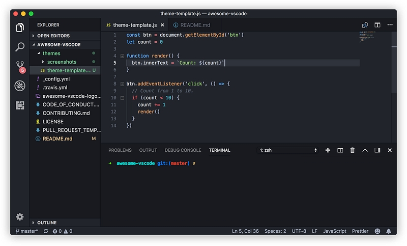Switch to the PROBLEMS panel tab
Image resolution: width=407 pixels, height=246 pixels.
pos(120,150)
